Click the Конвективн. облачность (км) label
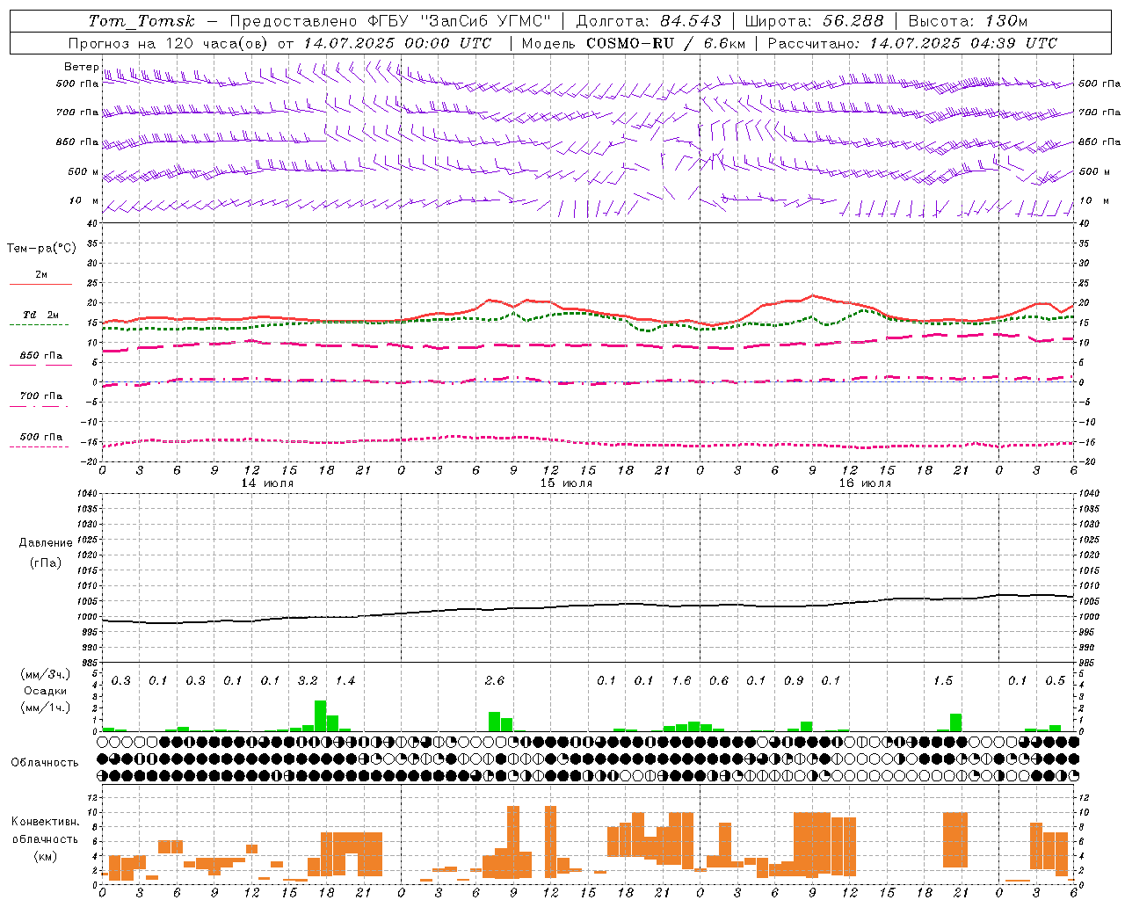1125x900 pixels. point(46,838)
